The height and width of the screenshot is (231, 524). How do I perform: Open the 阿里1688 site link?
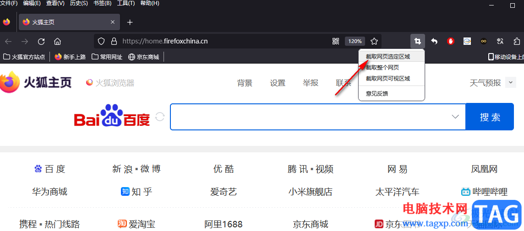tap(223, 224)
